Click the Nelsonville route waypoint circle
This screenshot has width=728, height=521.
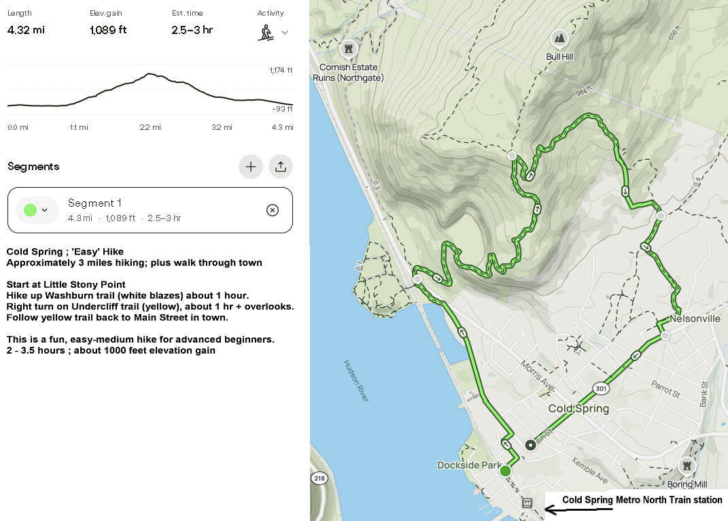tap(665, 335)
